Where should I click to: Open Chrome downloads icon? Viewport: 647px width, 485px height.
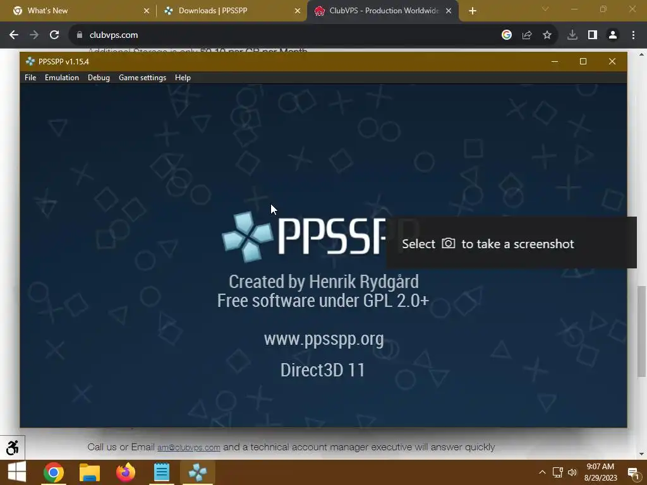tap(572, 35)
